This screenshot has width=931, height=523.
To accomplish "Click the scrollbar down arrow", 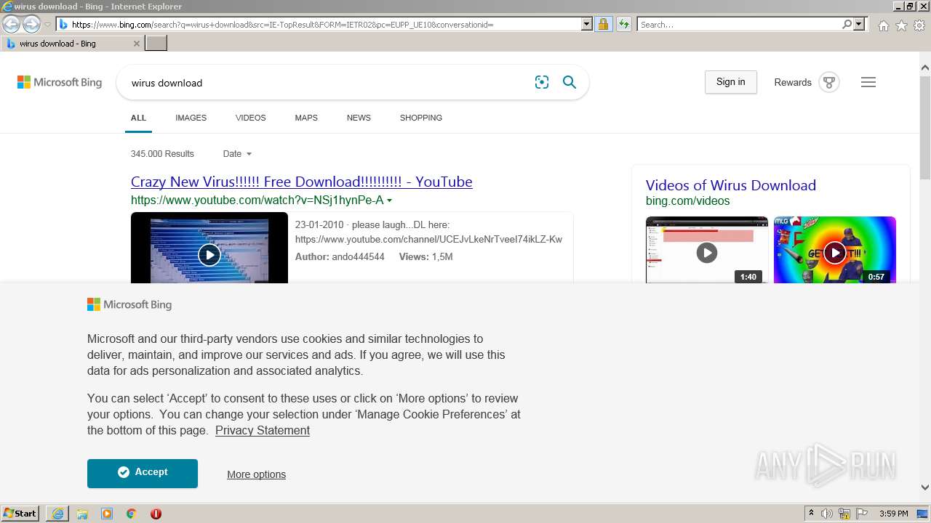I will click(x=925, y=487).
